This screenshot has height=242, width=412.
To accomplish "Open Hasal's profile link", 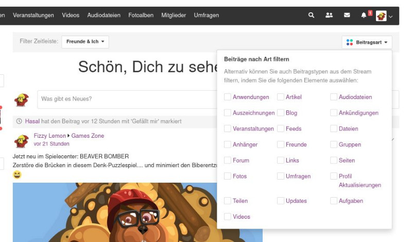I will pyautogui.click(x=32, y=122).
